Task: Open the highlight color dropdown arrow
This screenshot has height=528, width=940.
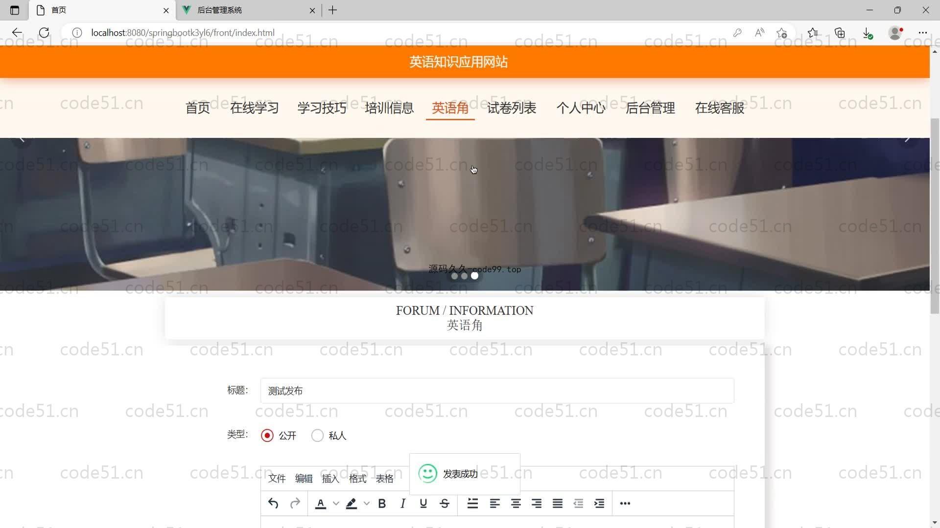Action: (x=366, y=504)
